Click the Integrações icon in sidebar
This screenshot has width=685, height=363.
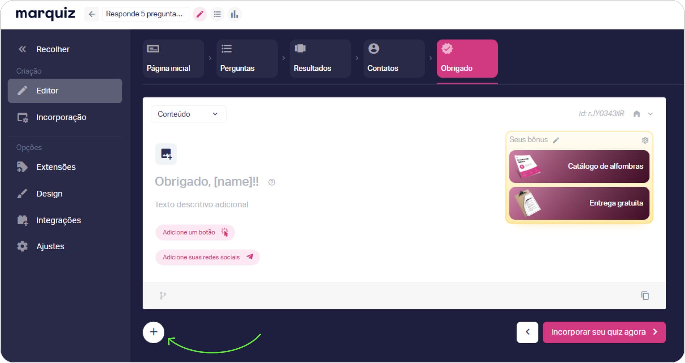click(23, 220)
